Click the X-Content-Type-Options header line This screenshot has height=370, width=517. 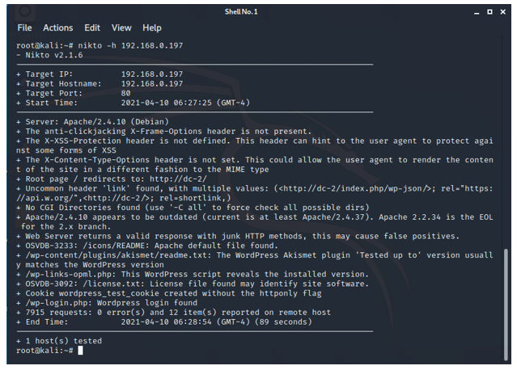click(x=255, y=165)
